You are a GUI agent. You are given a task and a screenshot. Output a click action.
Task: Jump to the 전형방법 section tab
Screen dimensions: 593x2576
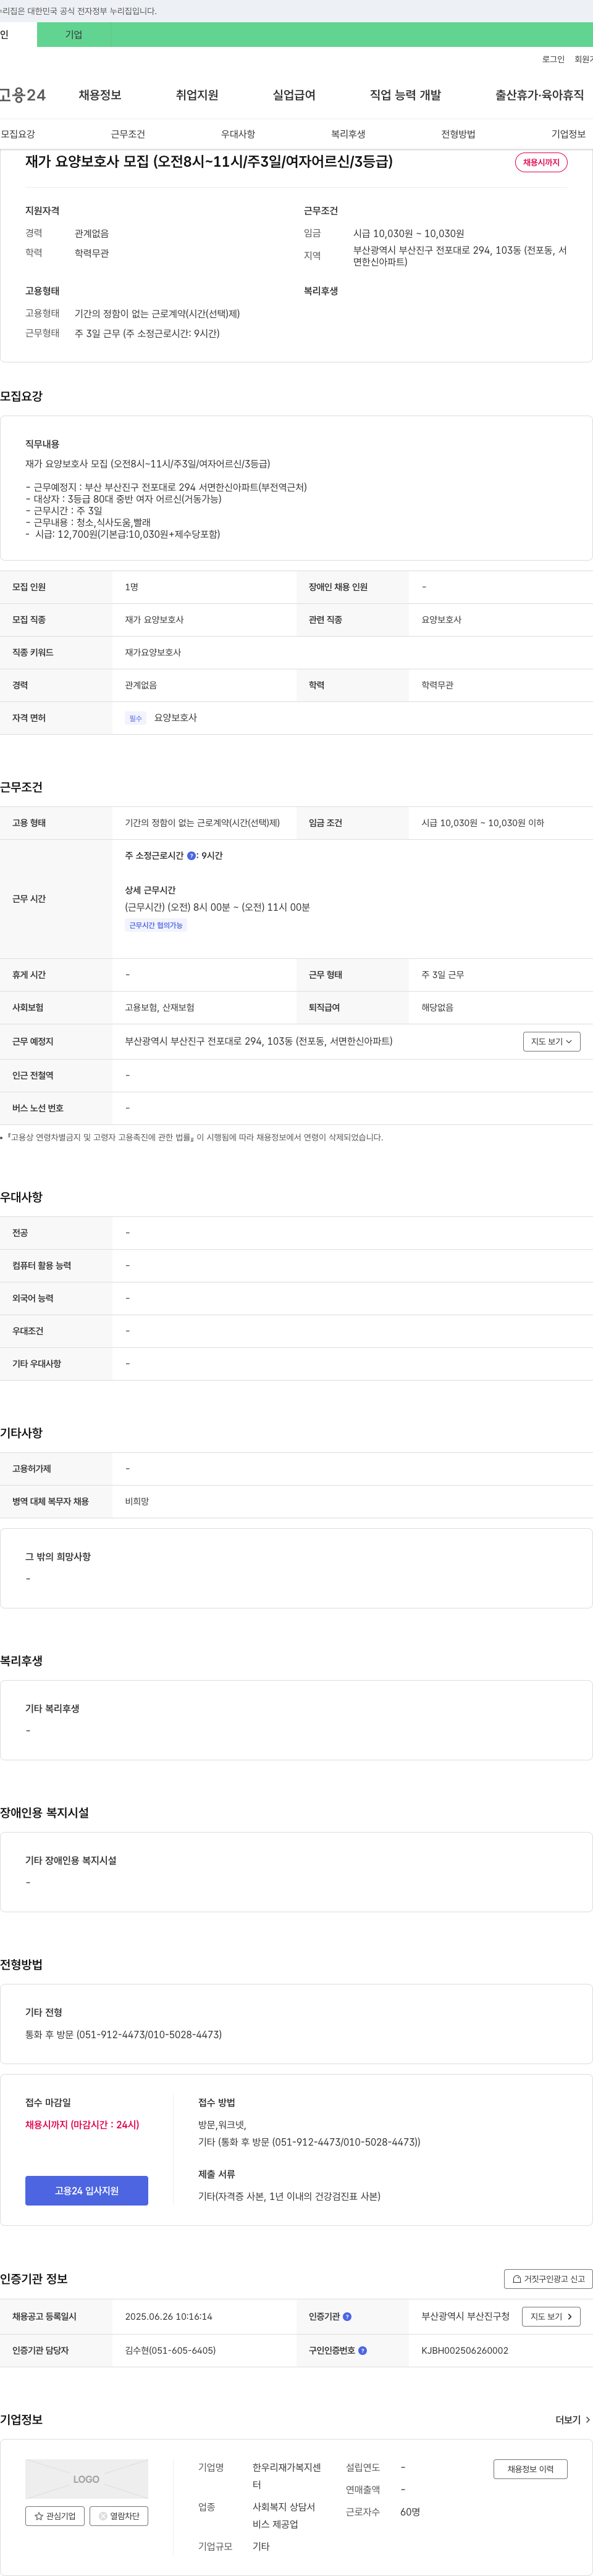tap(458, 134)
